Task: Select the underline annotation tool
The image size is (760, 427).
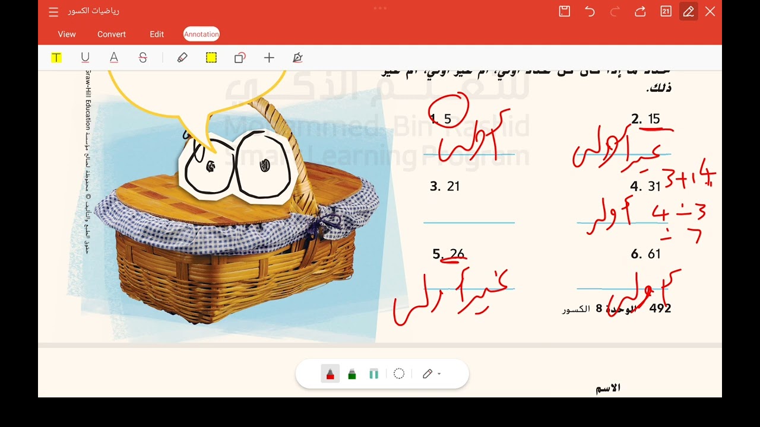Action: [85, 58]
